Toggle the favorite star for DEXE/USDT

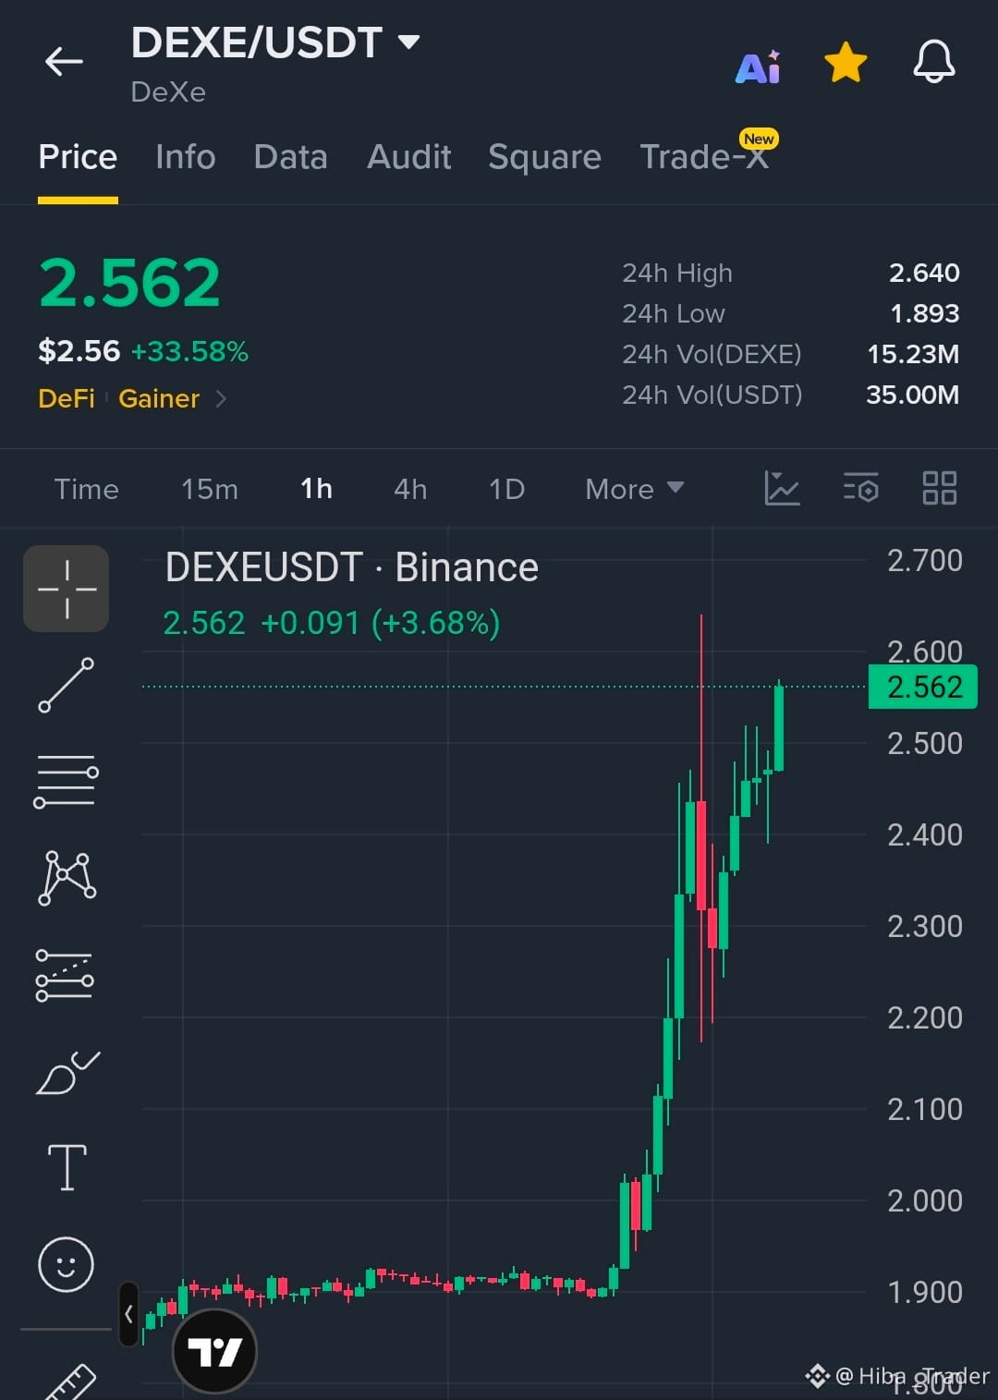pos(846,63)
